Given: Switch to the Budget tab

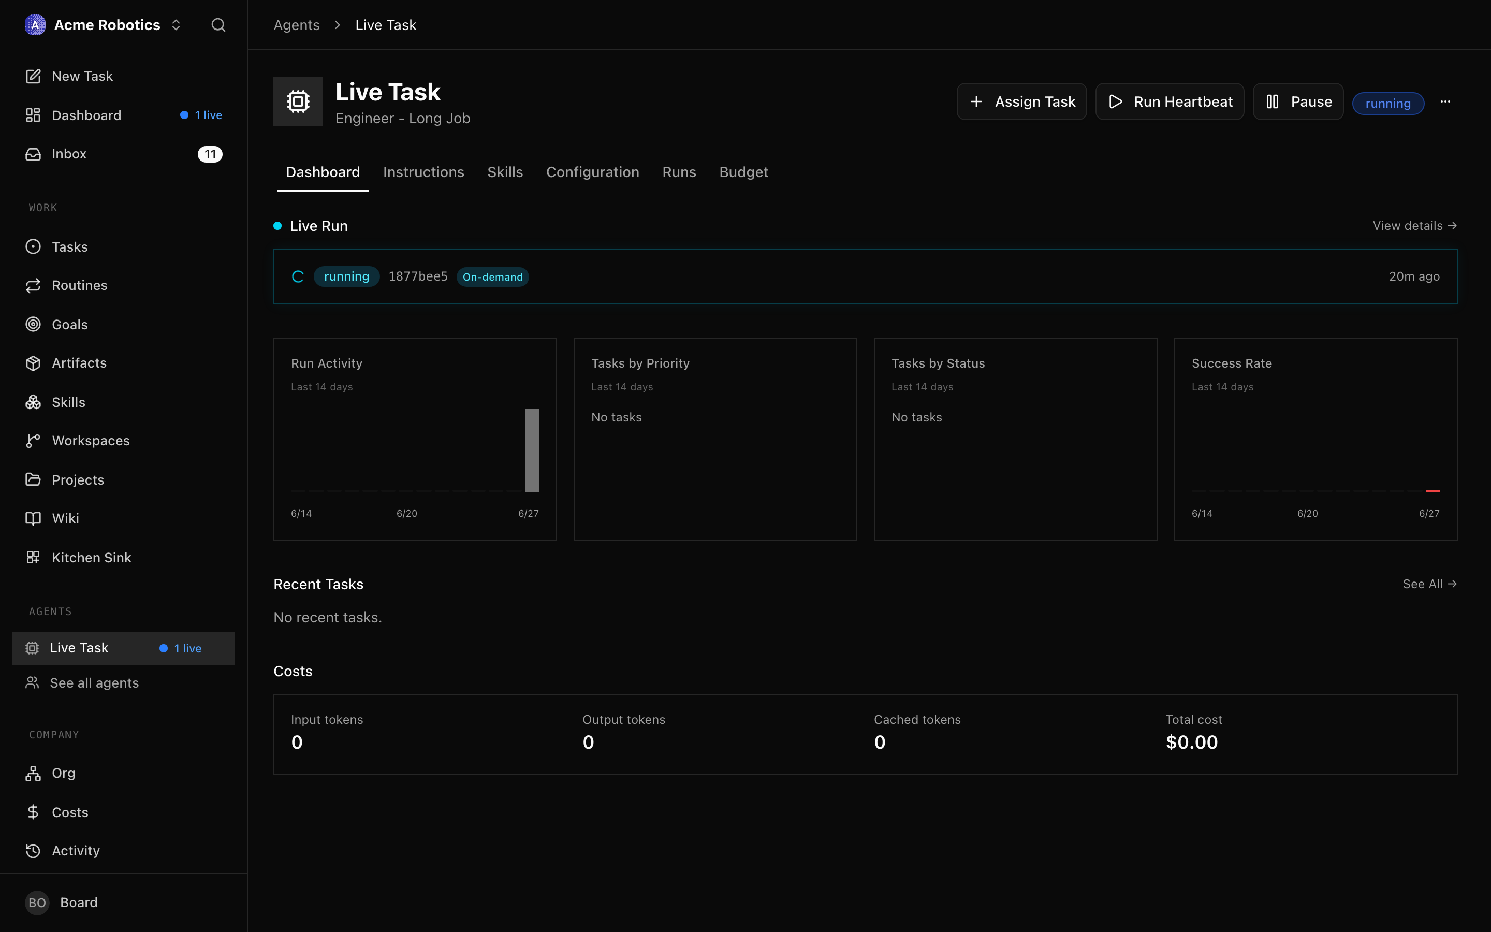Looking at the screenshot, I should click(x=743, y=172).
